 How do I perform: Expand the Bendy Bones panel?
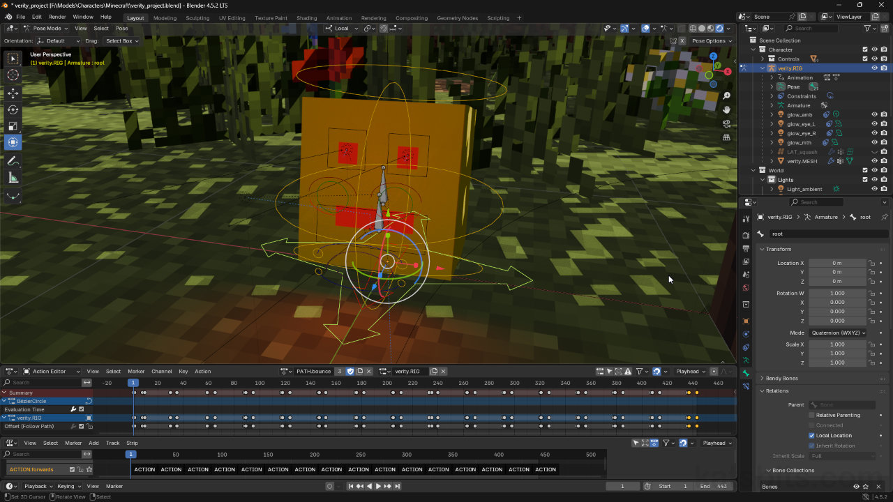(x=781, y=378)
